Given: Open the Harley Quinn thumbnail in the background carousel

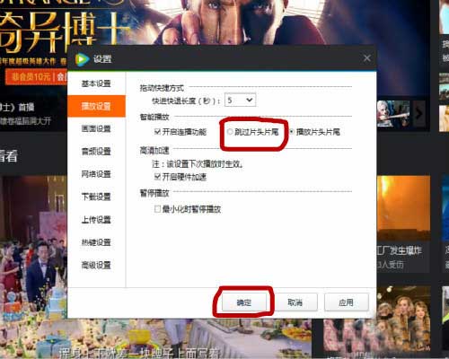Looking at the screenshot, I should [393, 114].
